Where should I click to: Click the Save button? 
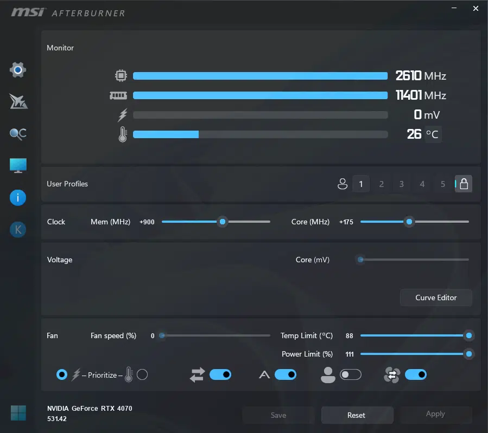278,415
